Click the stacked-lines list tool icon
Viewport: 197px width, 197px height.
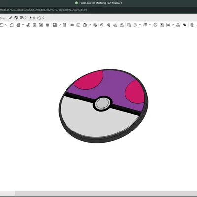coord(145,25)
